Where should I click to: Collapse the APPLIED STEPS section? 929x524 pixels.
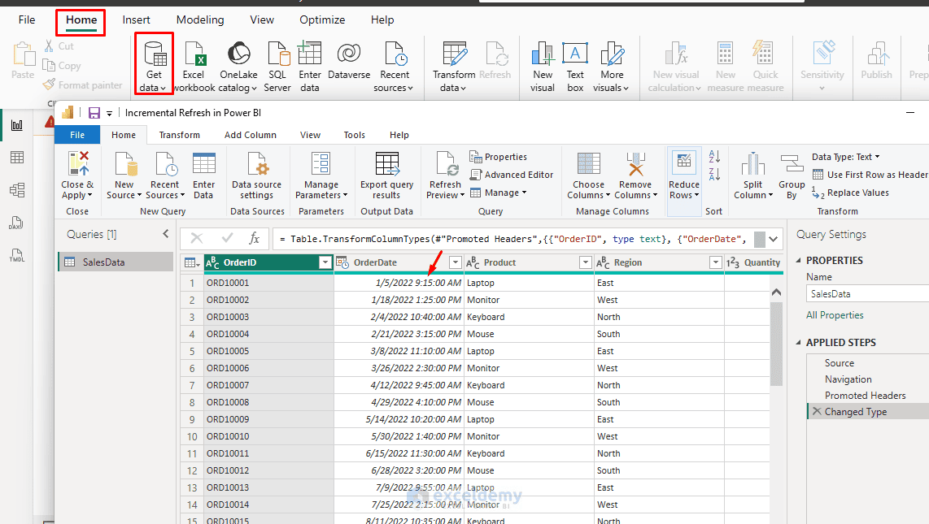click(x=799, y=343)
